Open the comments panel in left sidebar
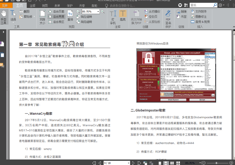The height and width of the screenshot is (165, 235). [x=2, y=65]
